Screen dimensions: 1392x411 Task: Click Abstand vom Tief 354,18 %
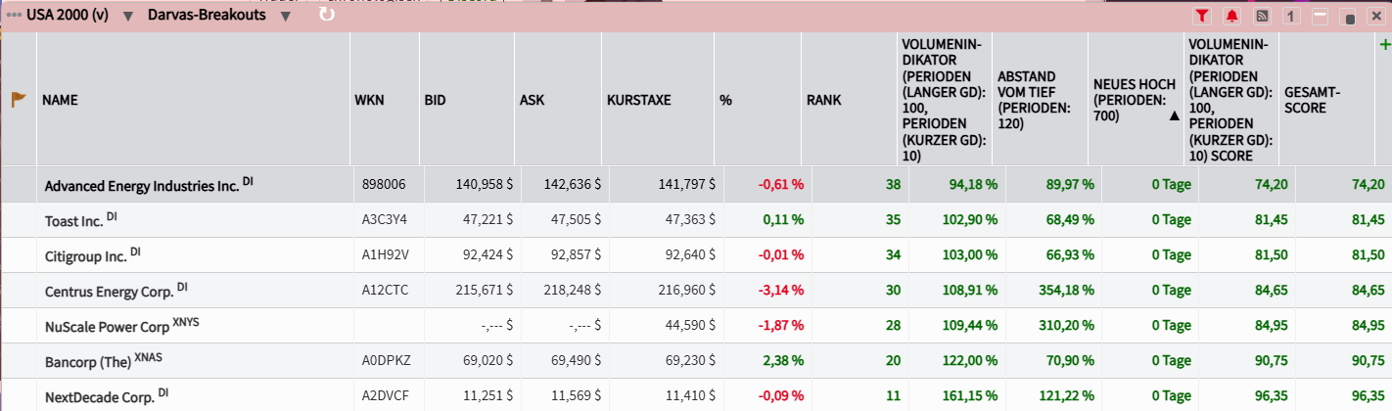(1068, 290)
